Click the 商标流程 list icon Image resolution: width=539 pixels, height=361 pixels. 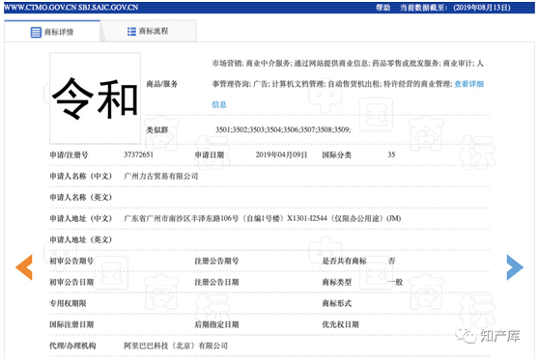[x=131, y=32]
